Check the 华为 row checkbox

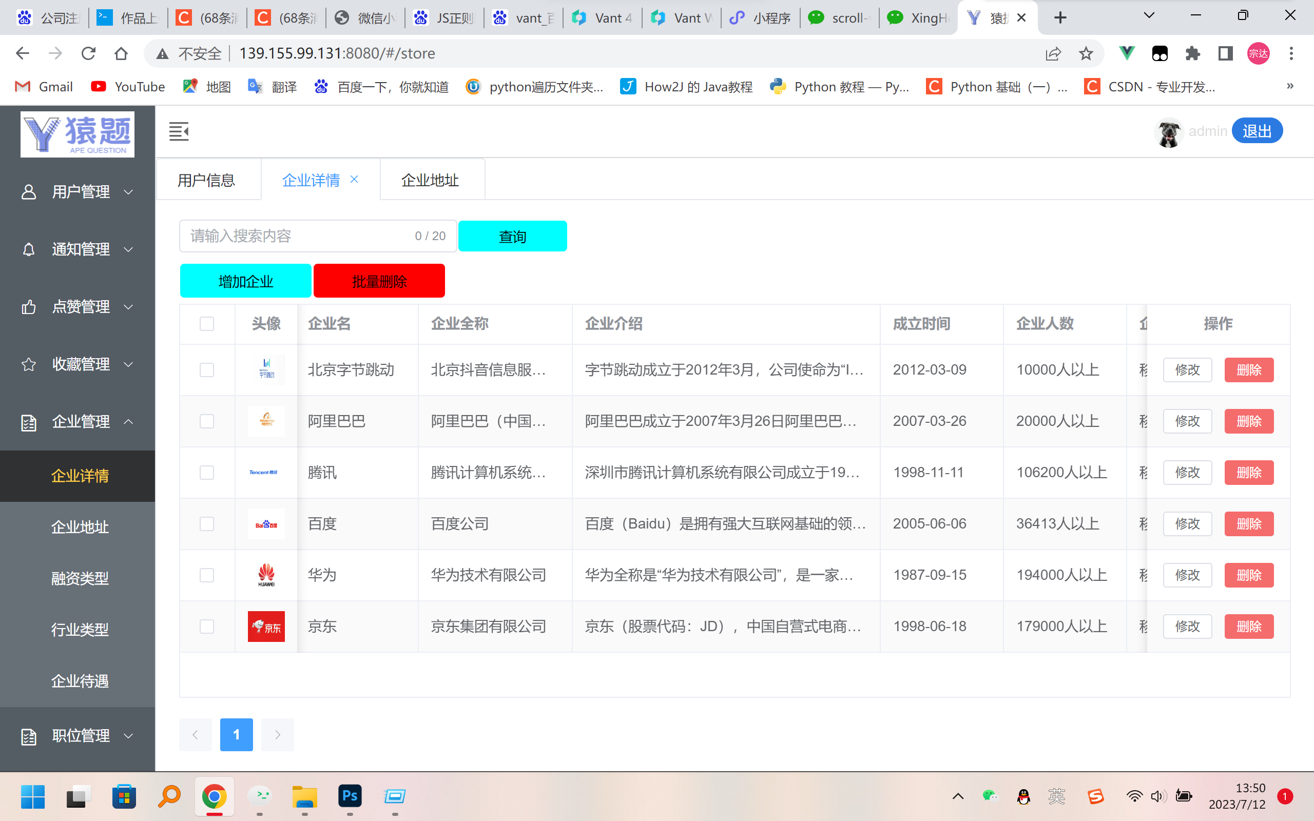pyautogui.click(x=207, y=575)
